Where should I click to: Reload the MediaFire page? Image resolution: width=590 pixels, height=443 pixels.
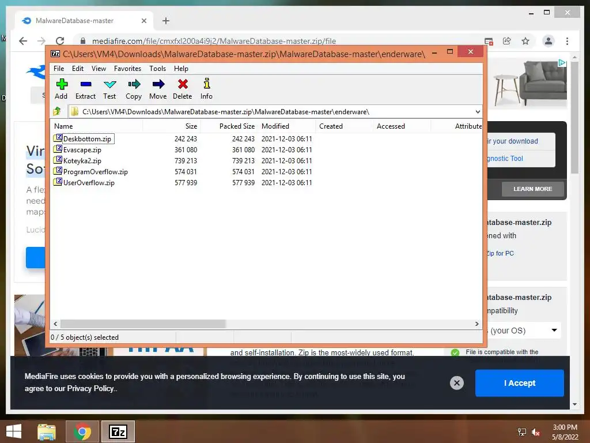60,41
